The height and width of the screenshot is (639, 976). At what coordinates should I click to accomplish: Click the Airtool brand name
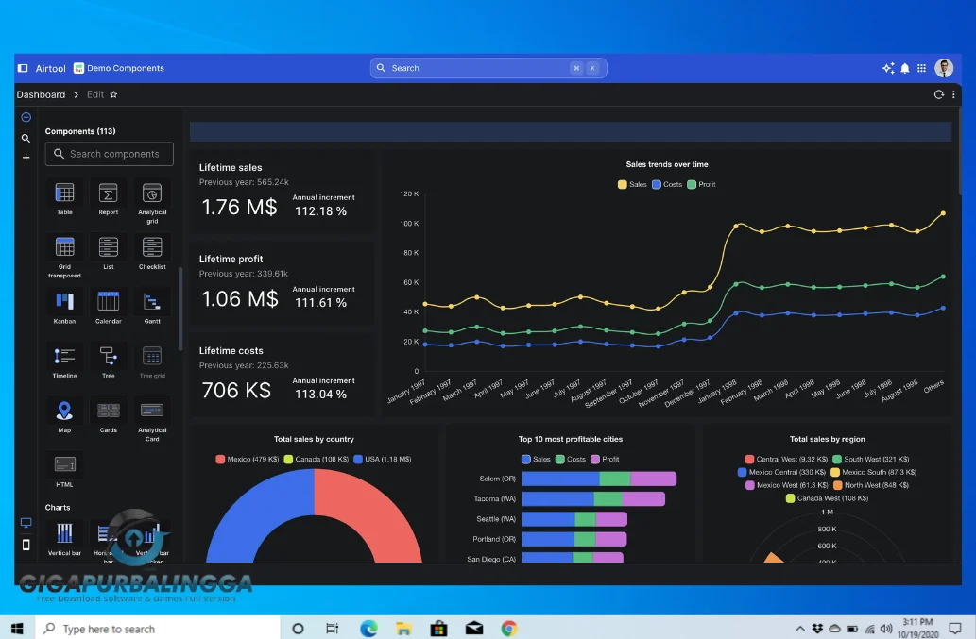(x=50, y=68)
